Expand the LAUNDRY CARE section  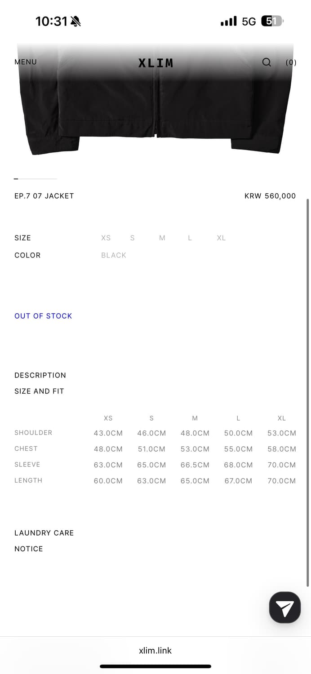[44, 533]
